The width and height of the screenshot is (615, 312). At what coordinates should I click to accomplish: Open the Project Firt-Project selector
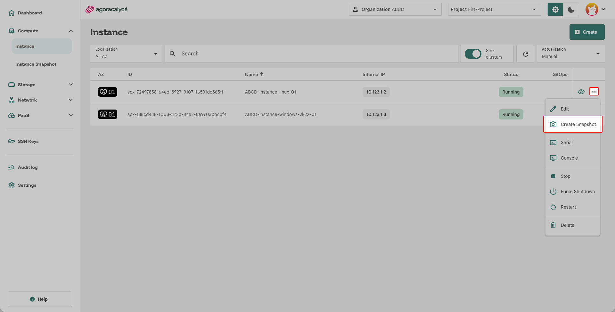[x=494, y=9]
